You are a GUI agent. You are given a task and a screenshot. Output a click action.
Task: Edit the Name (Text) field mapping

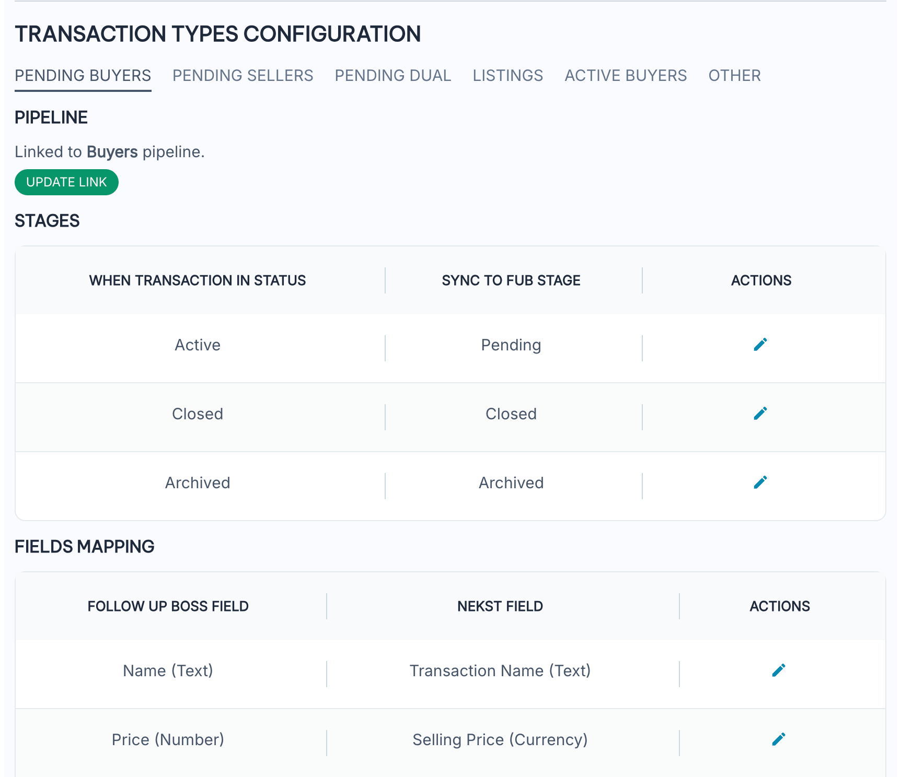[779, 670]
